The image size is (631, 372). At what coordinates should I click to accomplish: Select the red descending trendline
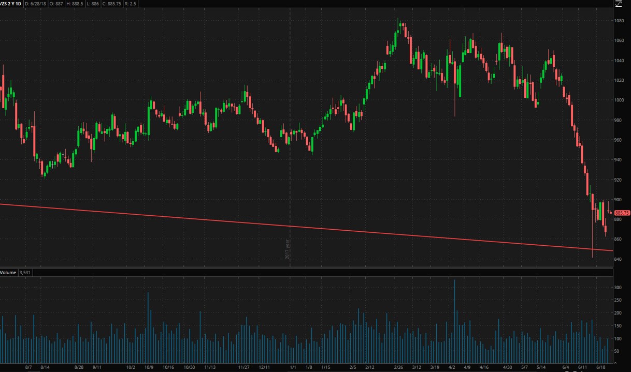coord(311,228)
